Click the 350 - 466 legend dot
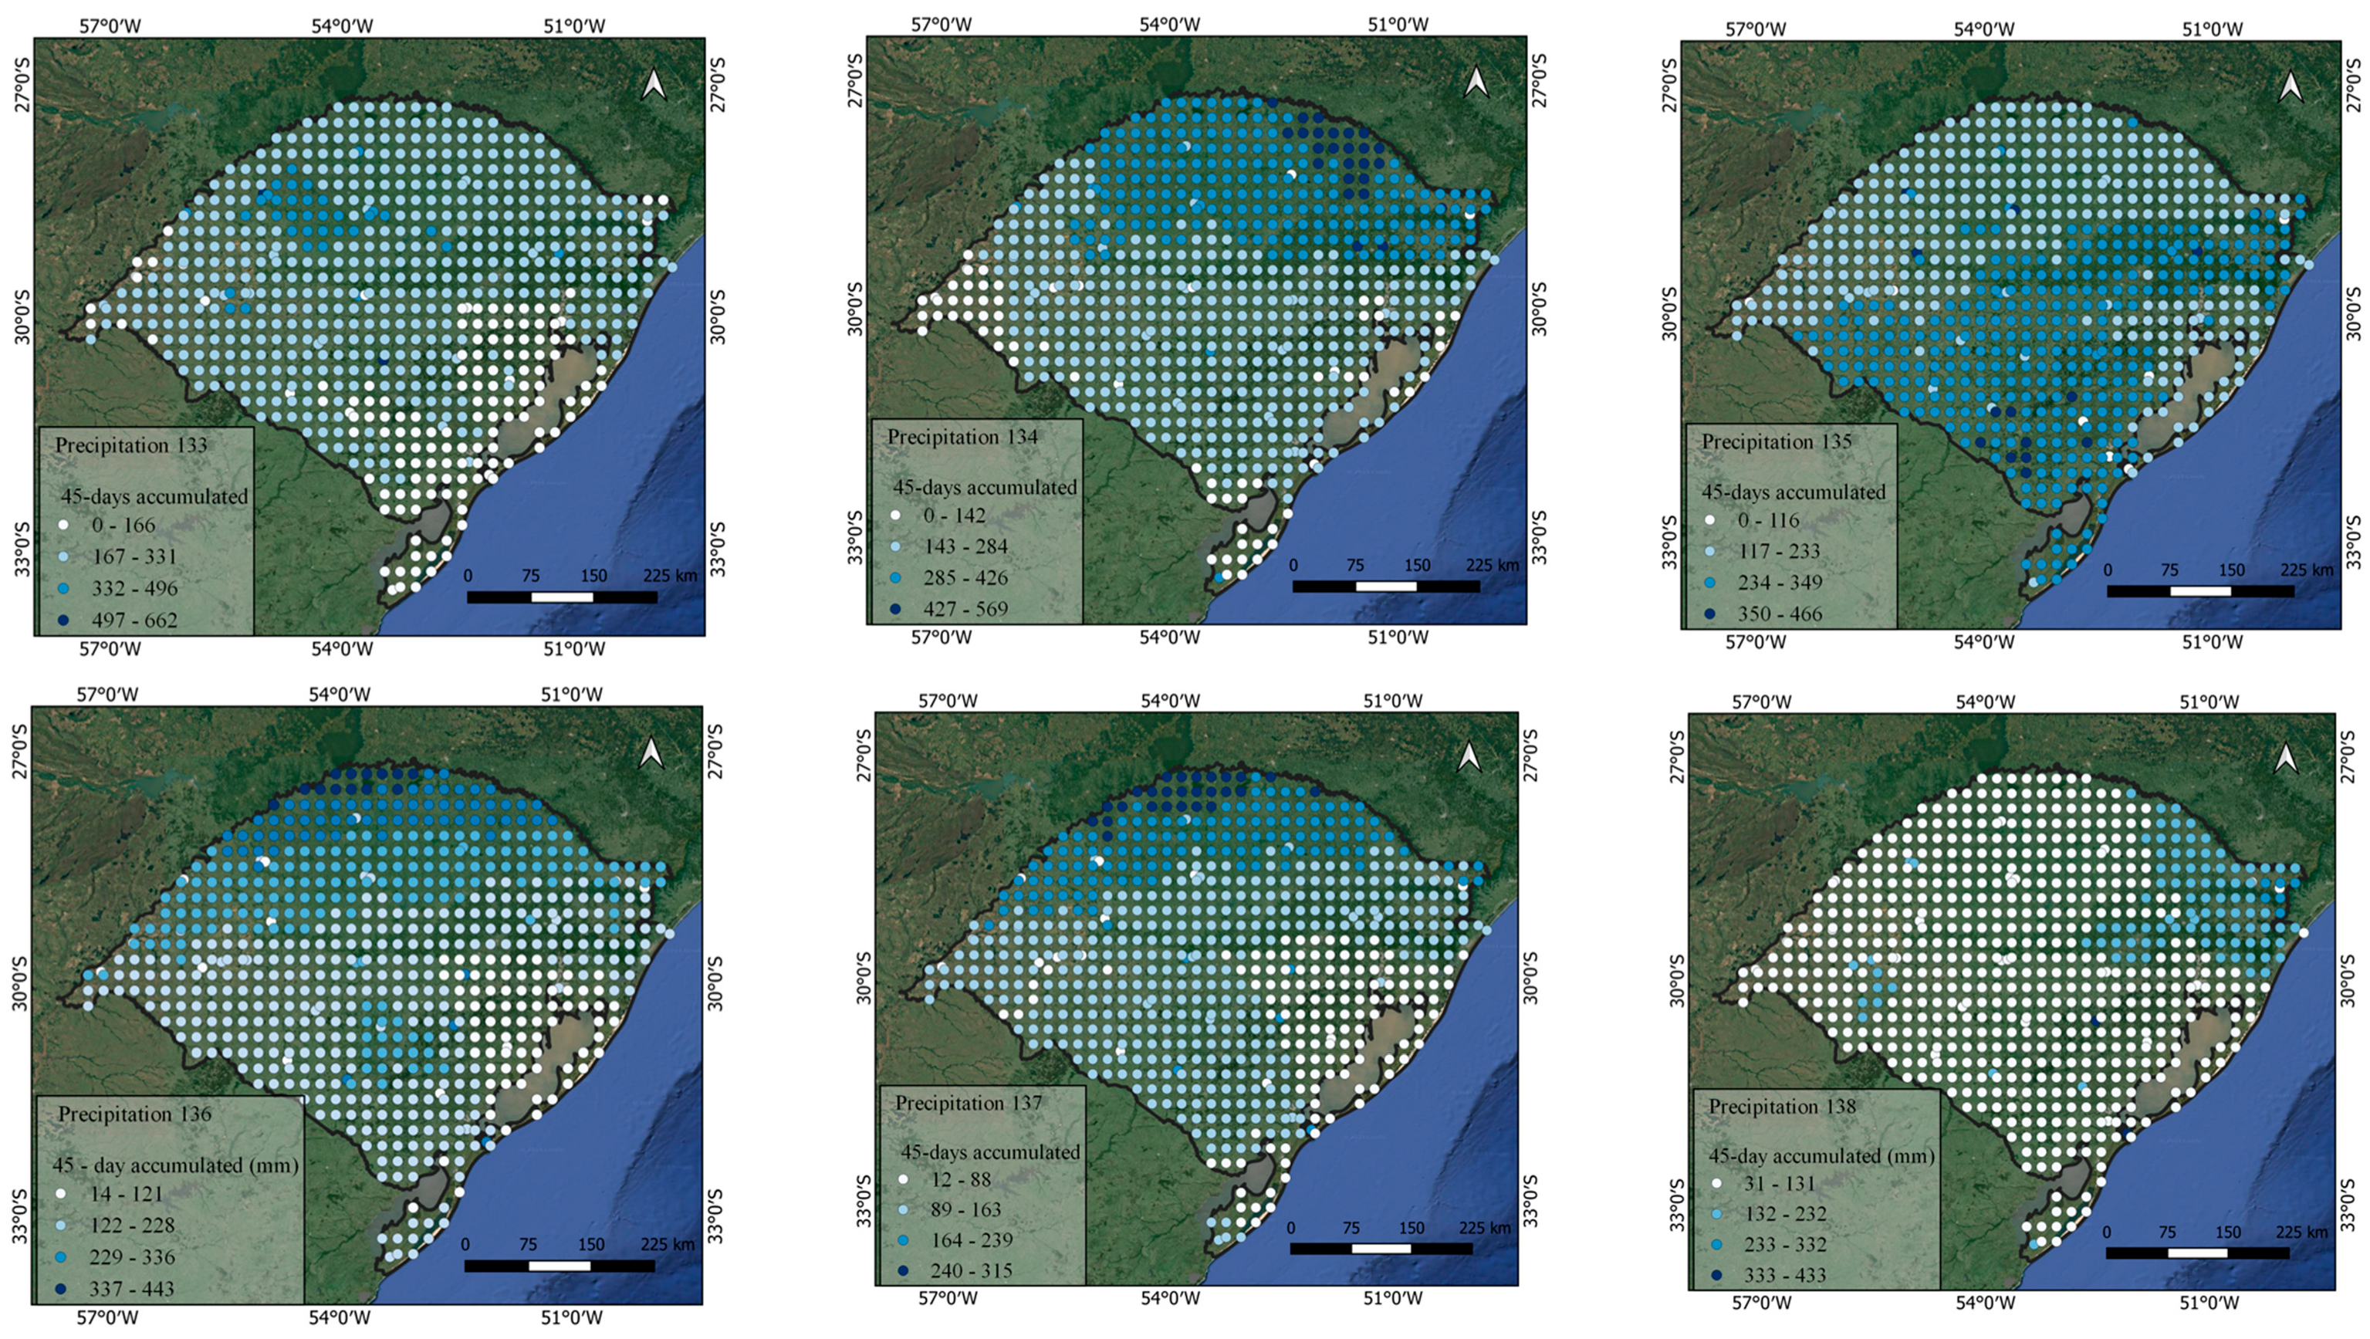 point(1709,614)
